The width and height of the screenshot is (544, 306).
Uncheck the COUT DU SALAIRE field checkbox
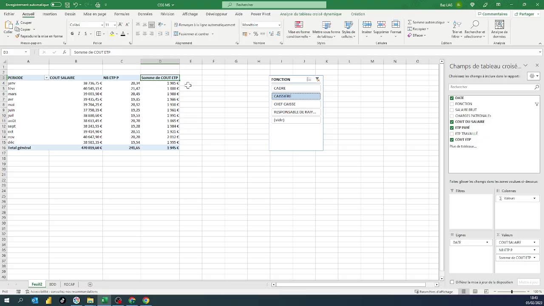click(452, 122)
